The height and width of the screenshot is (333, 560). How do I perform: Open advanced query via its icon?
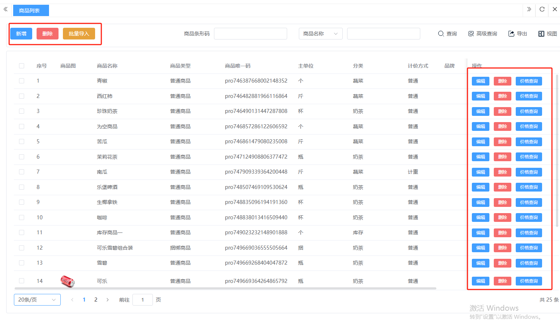pos(471,34)
